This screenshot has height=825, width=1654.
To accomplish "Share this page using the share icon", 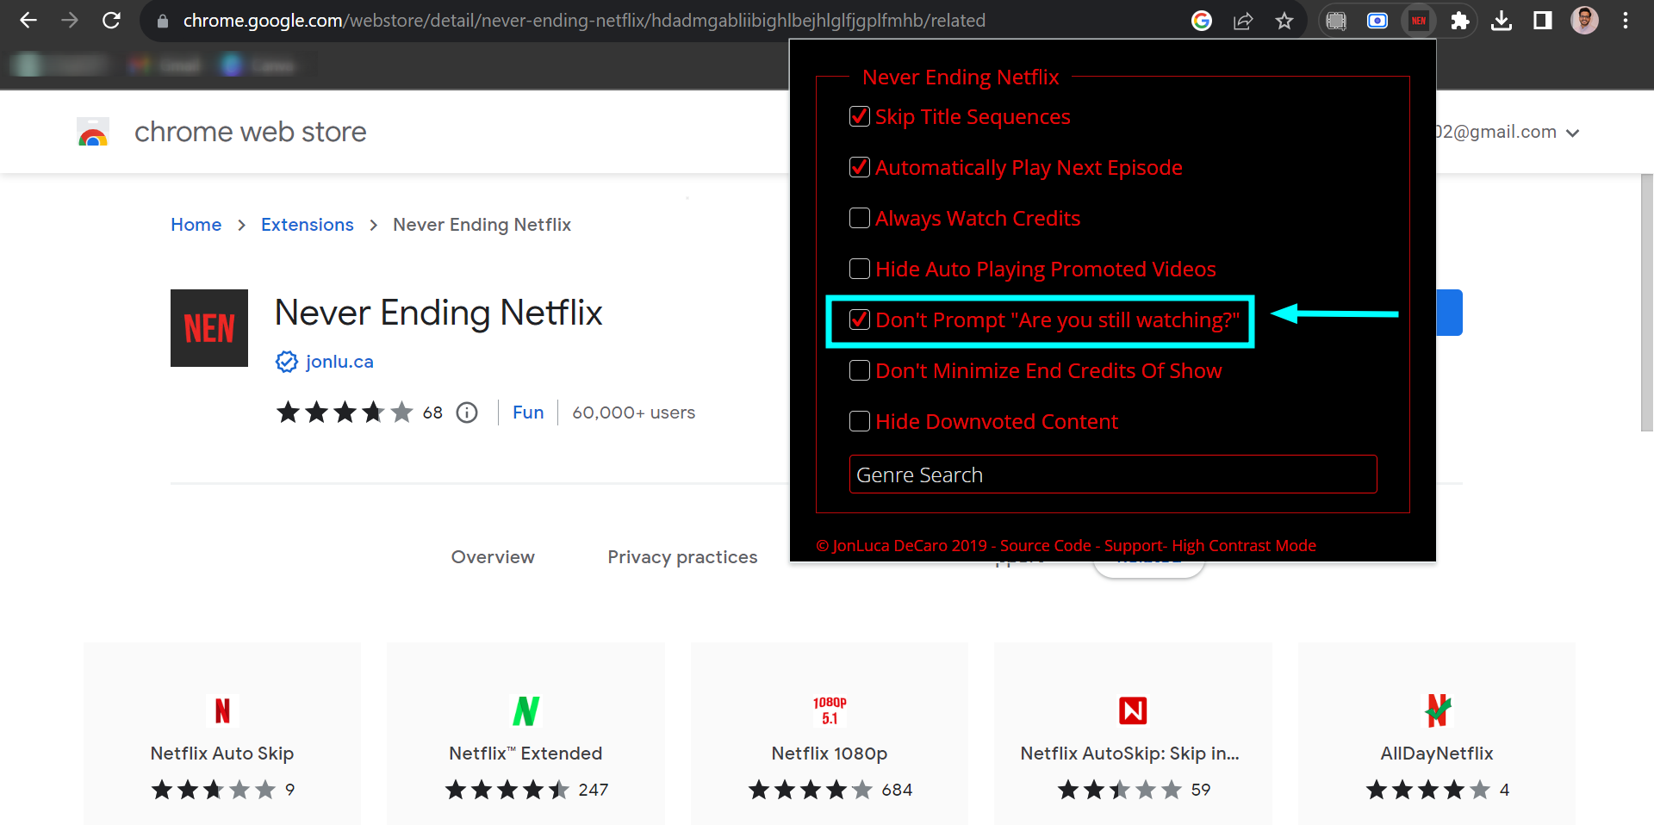I will click(x=1243, y=21).
